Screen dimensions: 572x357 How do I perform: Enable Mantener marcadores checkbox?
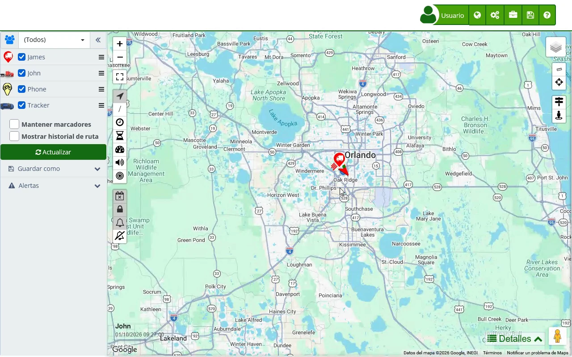tap(14, 124)
